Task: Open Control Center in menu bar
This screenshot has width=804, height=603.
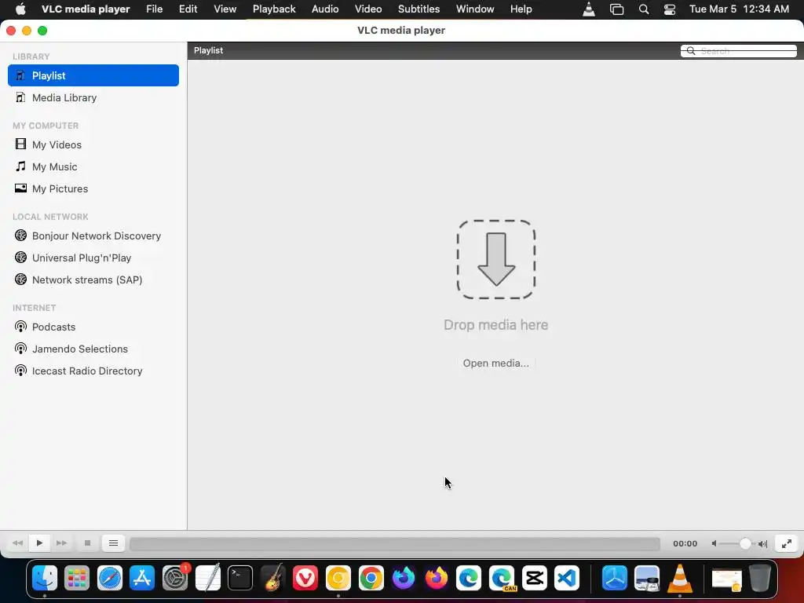Action: pyautogui.click(x=670, y=9)
